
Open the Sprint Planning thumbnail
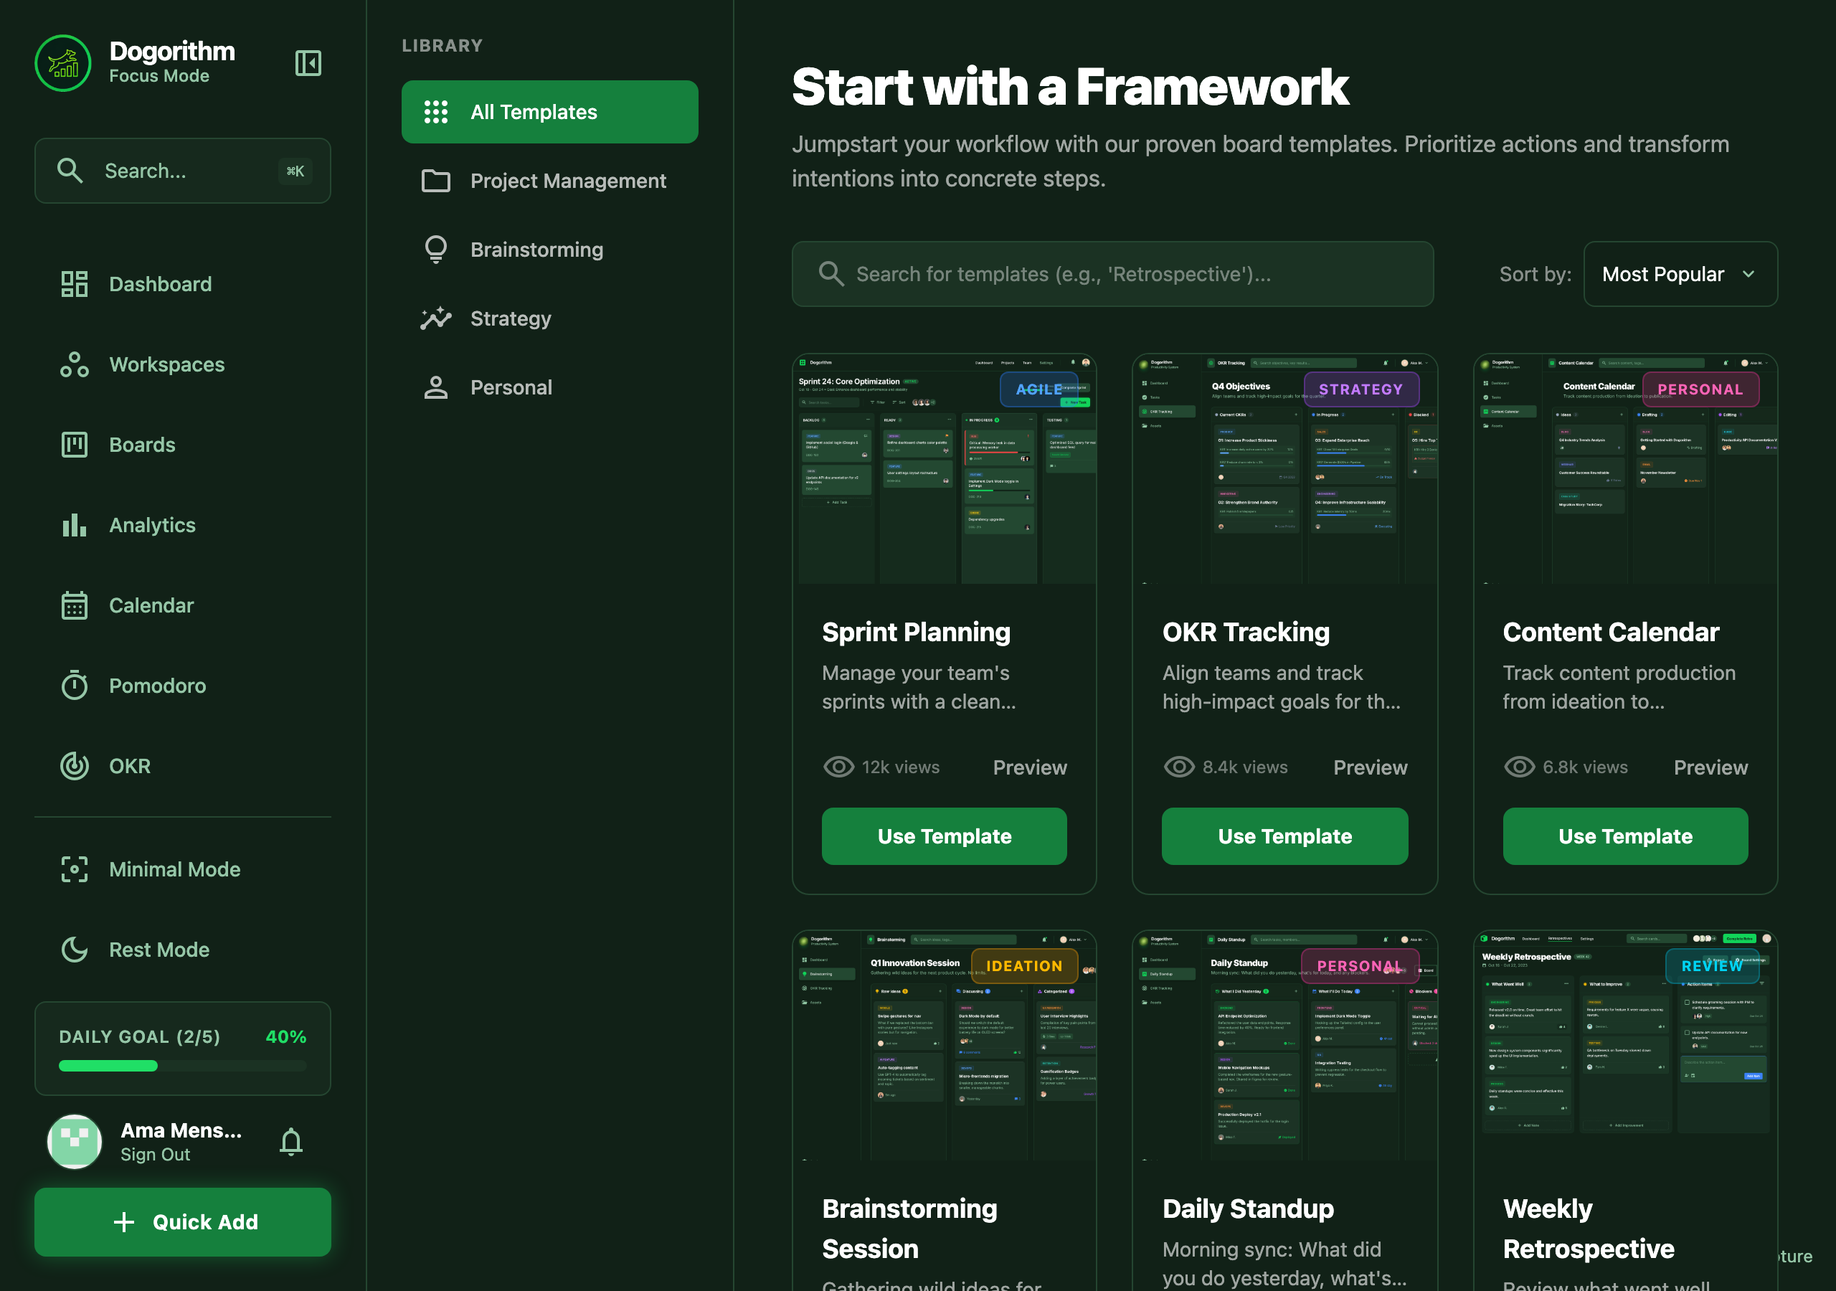tap(944, 470)
